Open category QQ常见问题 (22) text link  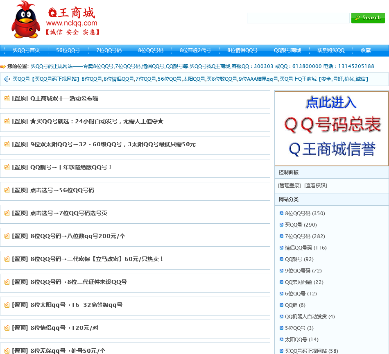point(304,282)
